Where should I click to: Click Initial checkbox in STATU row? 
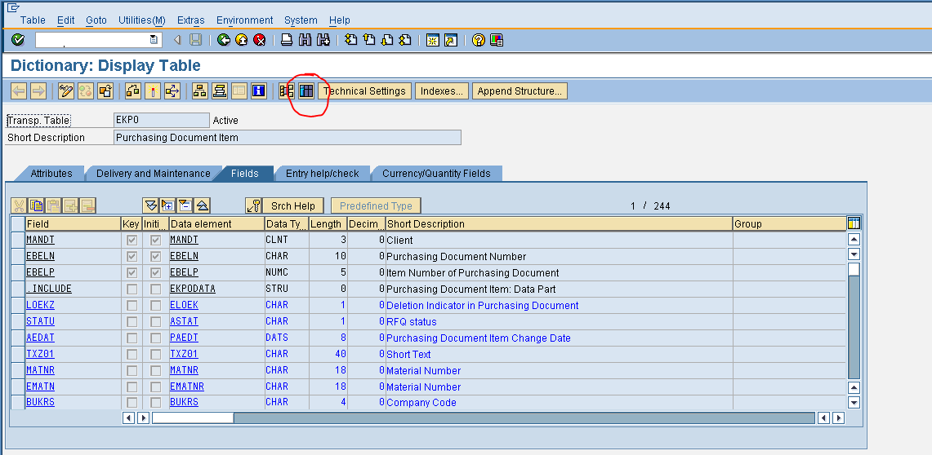[156, 321]
